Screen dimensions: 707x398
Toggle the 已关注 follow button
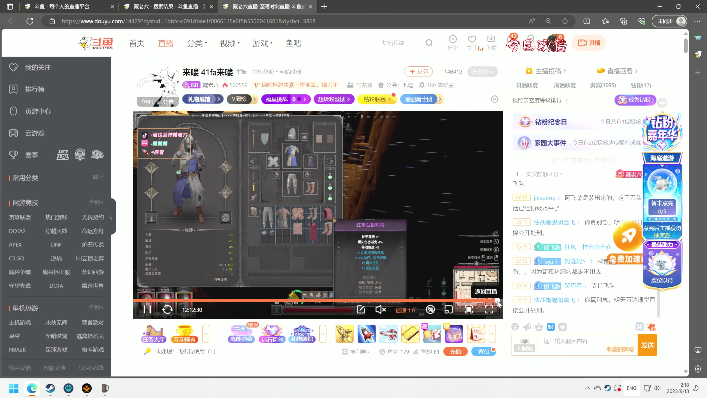(x=482, y=72)
